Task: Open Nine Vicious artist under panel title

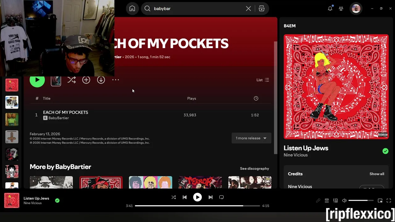Action: point(296,155)
